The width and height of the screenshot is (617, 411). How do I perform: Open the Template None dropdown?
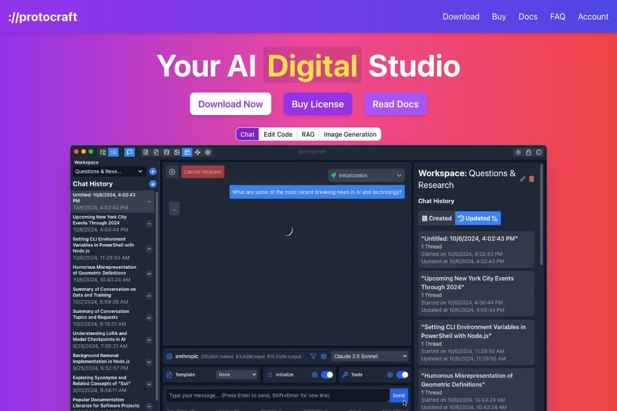(237, 375)
